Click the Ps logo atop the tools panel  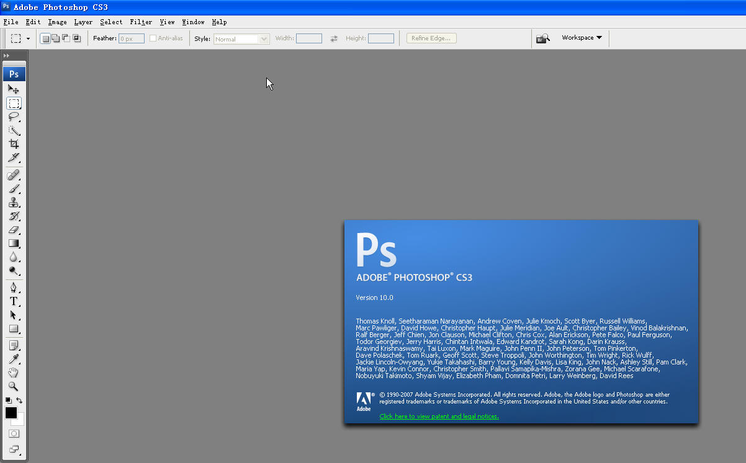point(14,74)
